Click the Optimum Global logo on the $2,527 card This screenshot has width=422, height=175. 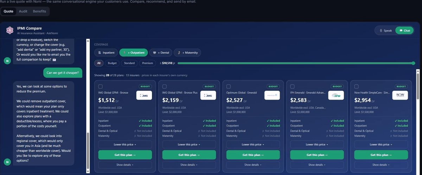pyautogui.click(x=272, y=95)
